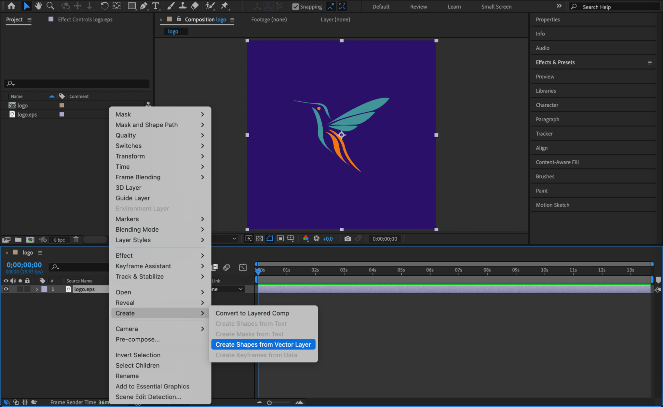Toggle lock on the composition tab
The width and height of the screenshot is (663, 407).
click(179, 19)
